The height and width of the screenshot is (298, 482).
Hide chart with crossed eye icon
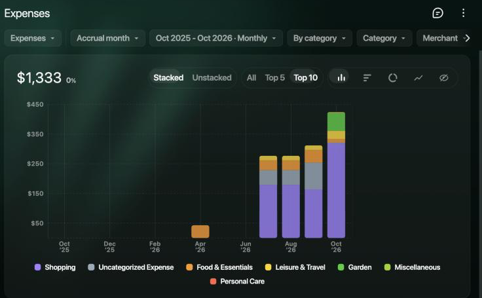[x=443, y=78]
